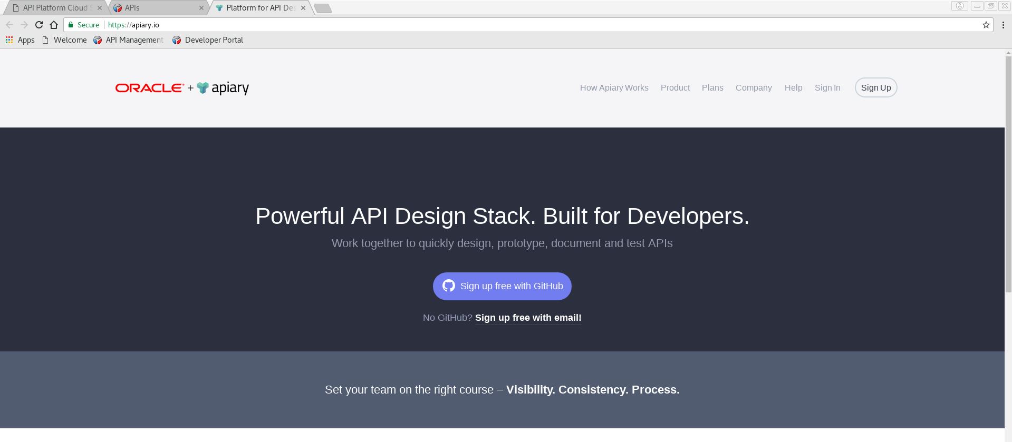Screen dimensions: 1012x442
Task: Close the APIs browser tab
Action: [x=201, y=8]
